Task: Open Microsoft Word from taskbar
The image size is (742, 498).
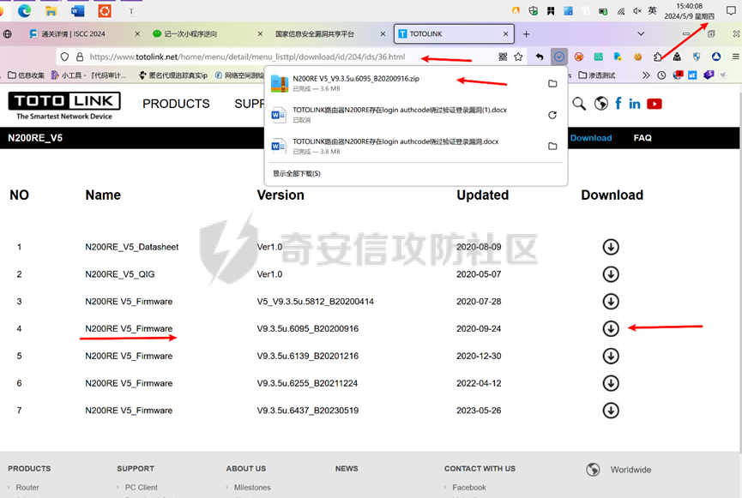Action: 77,10
